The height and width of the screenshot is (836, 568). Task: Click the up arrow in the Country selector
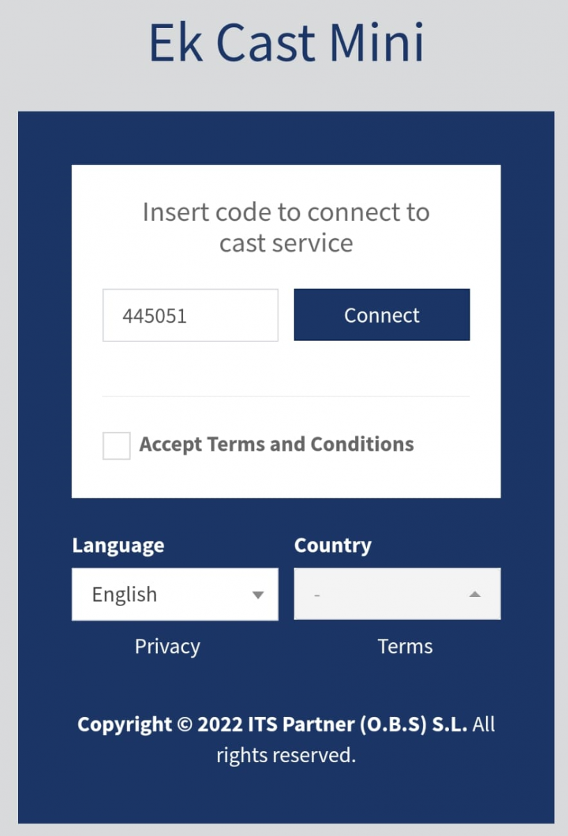tap(475, 594)
